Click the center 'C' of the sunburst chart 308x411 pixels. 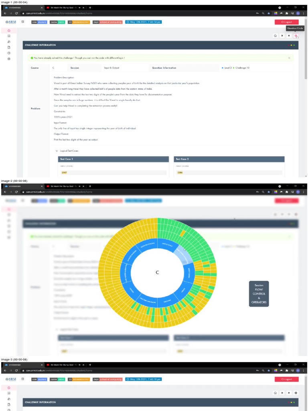pyautogui.click(x=157, y=273)
